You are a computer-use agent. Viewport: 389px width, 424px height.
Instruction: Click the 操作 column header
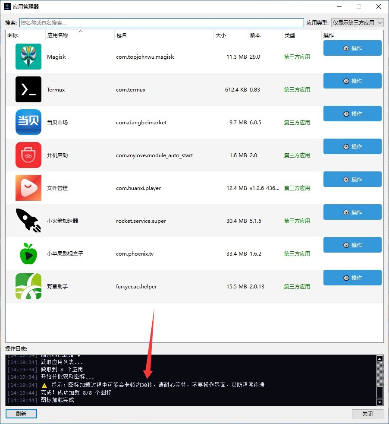pyautogui.click(x=352, y=35)
